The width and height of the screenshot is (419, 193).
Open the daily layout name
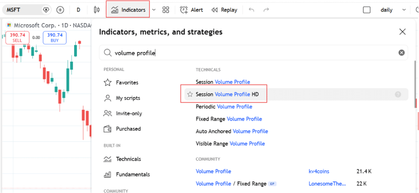coord(386,10)
